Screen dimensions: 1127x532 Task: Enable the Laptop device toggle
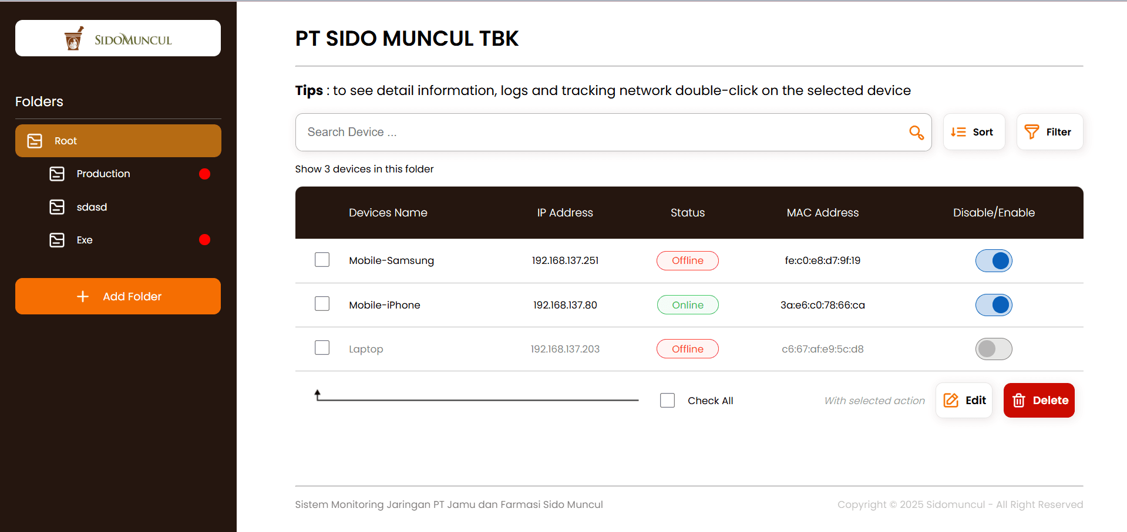point(994,349)
